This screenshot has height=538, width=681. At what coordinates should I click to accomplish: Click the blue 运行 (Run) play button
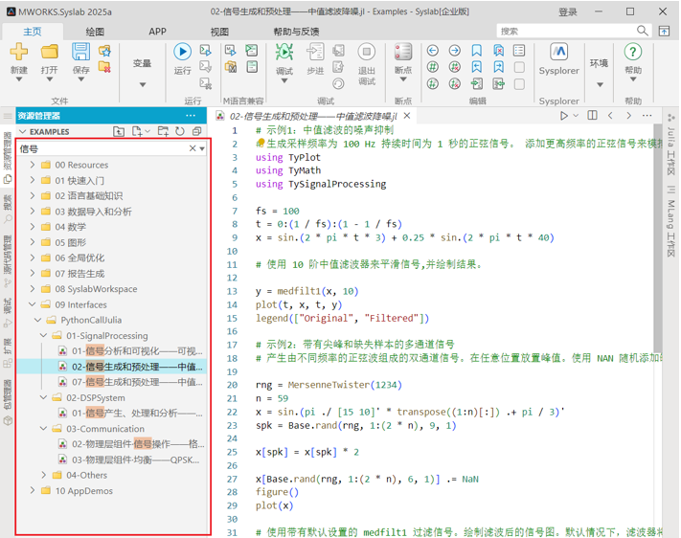182,52
